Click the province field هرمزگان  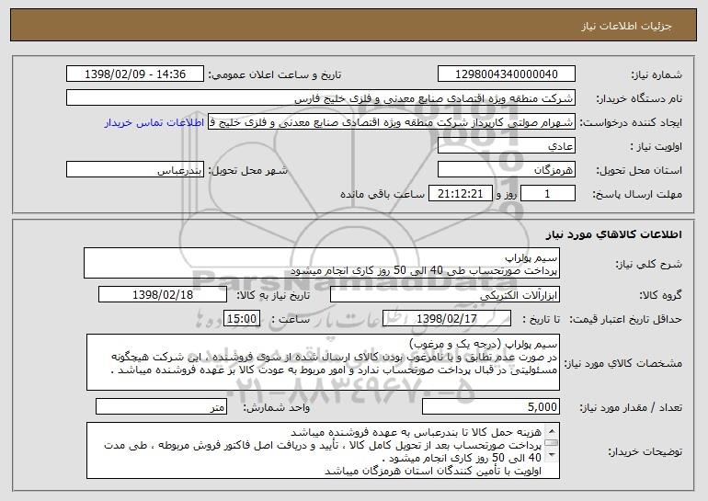[x=506, y=170]
